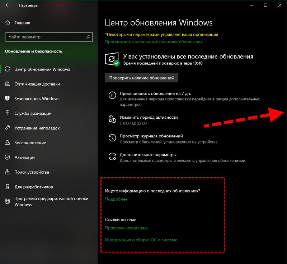Open Служба архивации section
Image resolution: width=287 pixels, height=264 pixels.
point(33,113)
